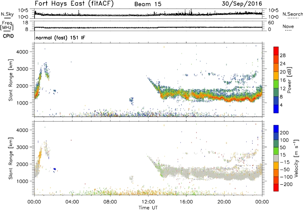Click the "4000" tick in the velocity panel
303x210 pixels.
[x=22, y=130]
